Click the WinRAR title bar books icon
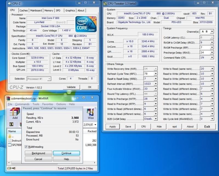 pyautogui.click(x=8, y=98)
